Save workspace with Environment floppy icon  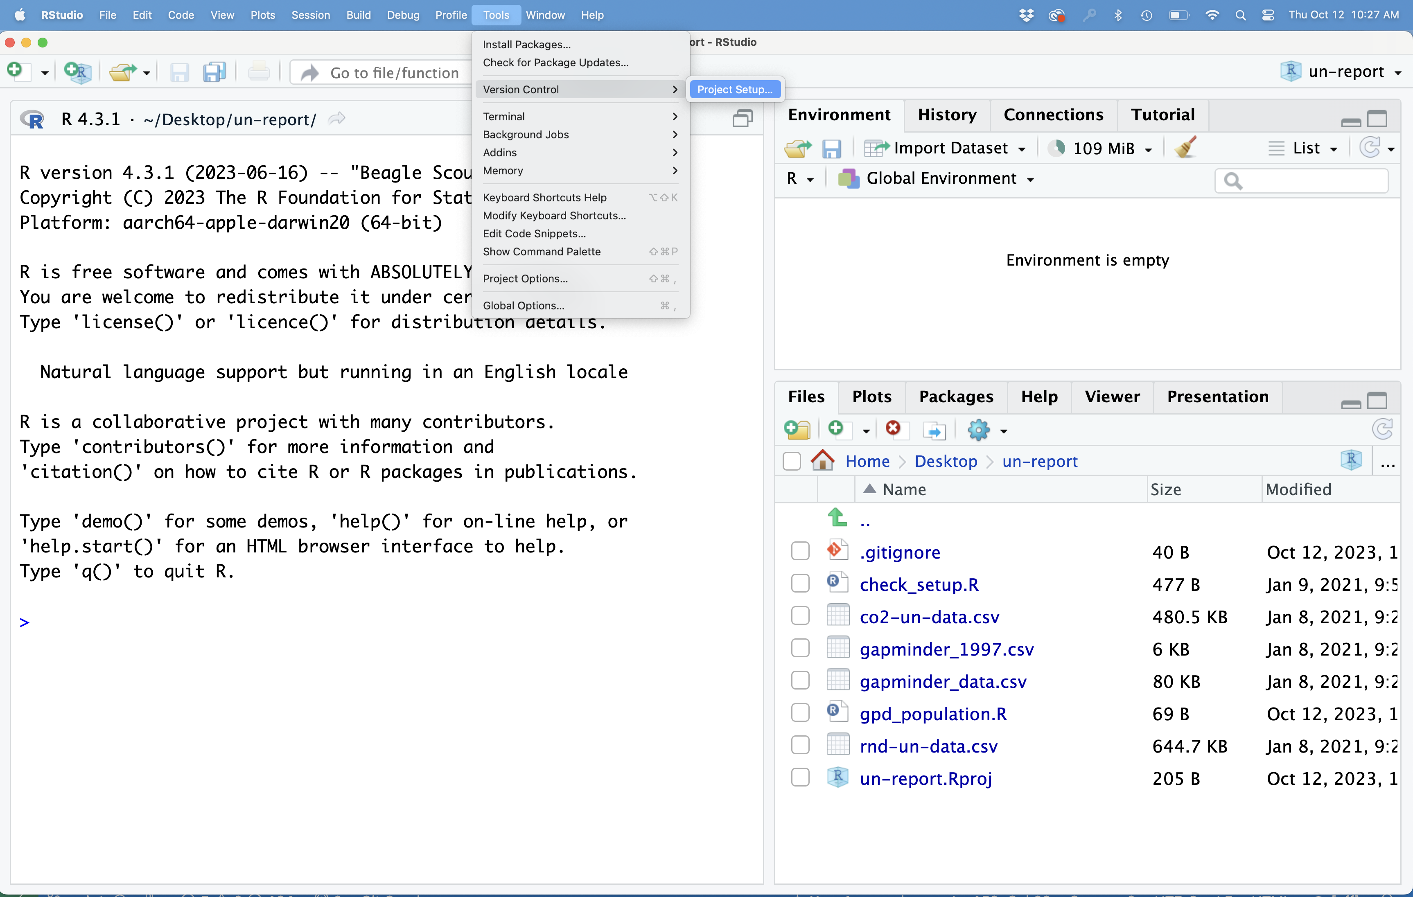tap(831, 149)
